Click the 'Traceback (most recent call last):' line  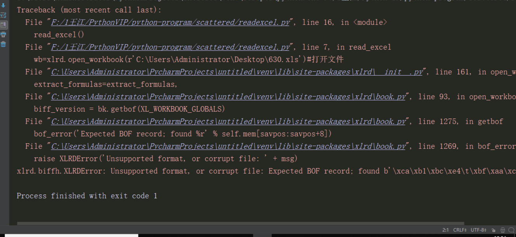tap(89, 10)
